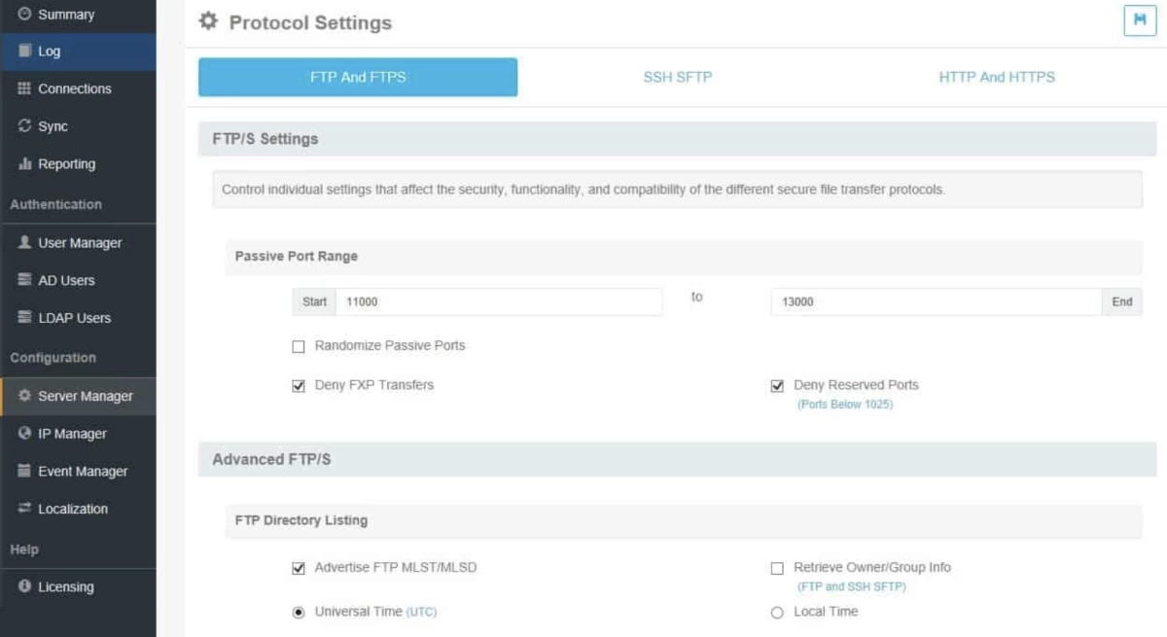Open the HTTP And HTTPS tab
Screen dimensions: 1167x637
pyautogui.click(x=996, y=78)
